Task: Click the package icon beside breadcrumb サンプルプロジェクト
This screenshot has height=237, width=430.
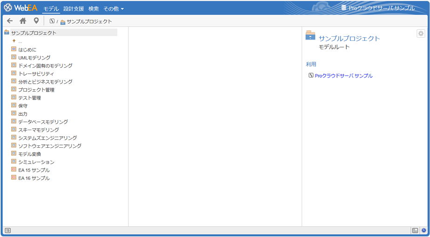Action: (63, 22)
